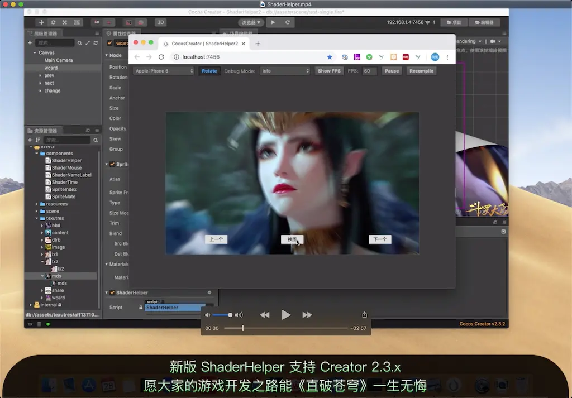Expand the resources folder in assets

click(x=36, y=204)
